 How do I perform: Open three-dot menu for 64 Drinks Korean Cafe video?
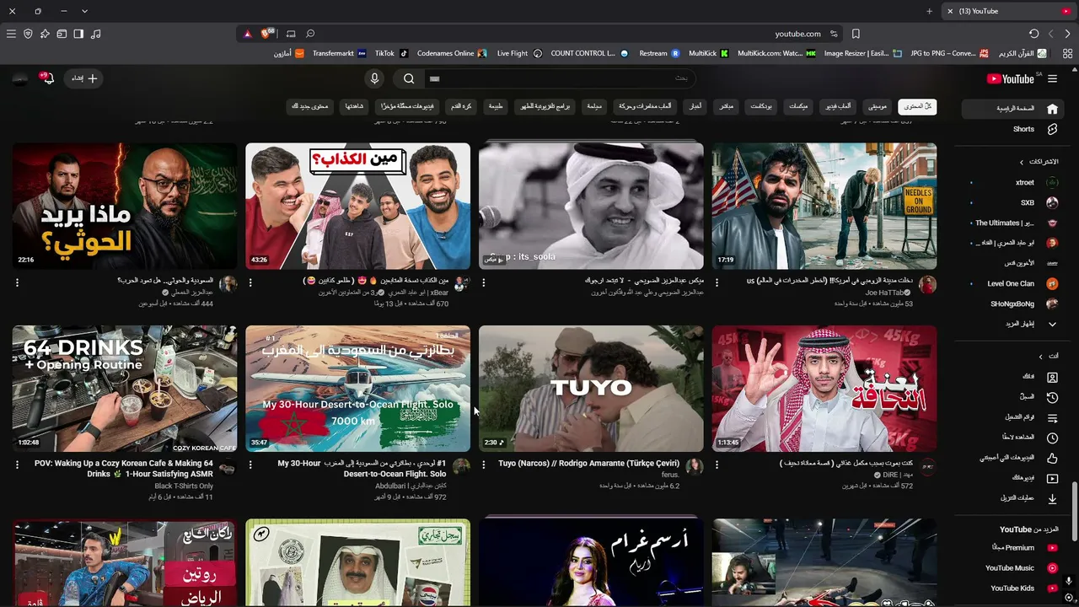(17, 465)
